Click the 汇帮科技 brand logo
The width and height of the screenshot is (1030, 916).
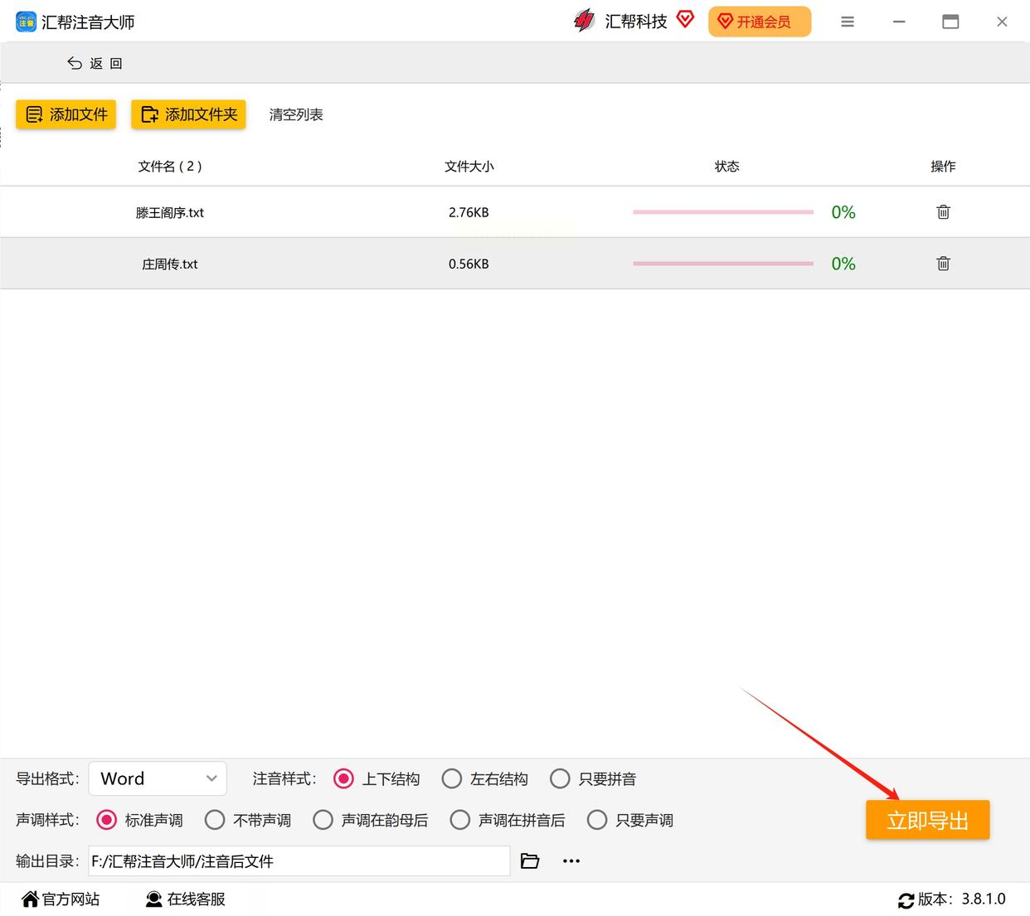(x=584, y=22)
